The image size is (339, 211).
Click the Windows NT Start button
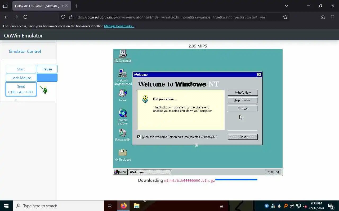point(121,172)
